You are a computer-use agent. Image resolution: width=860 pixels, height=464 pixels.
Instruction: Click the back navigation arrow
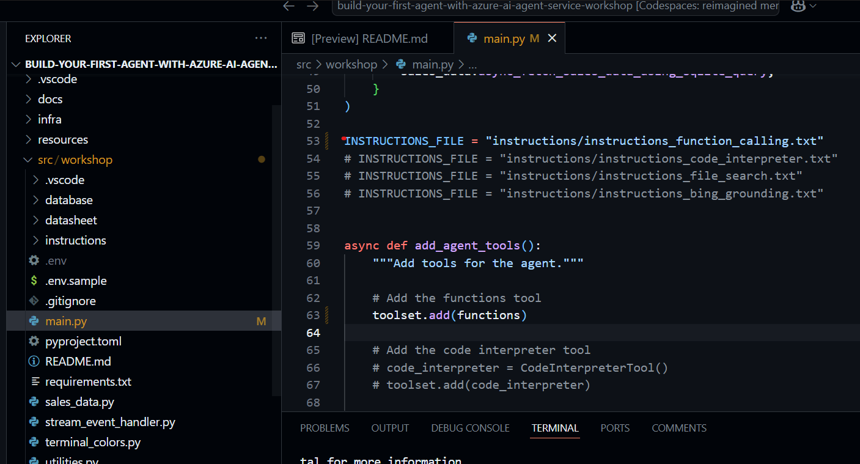[x=289, y=6]
